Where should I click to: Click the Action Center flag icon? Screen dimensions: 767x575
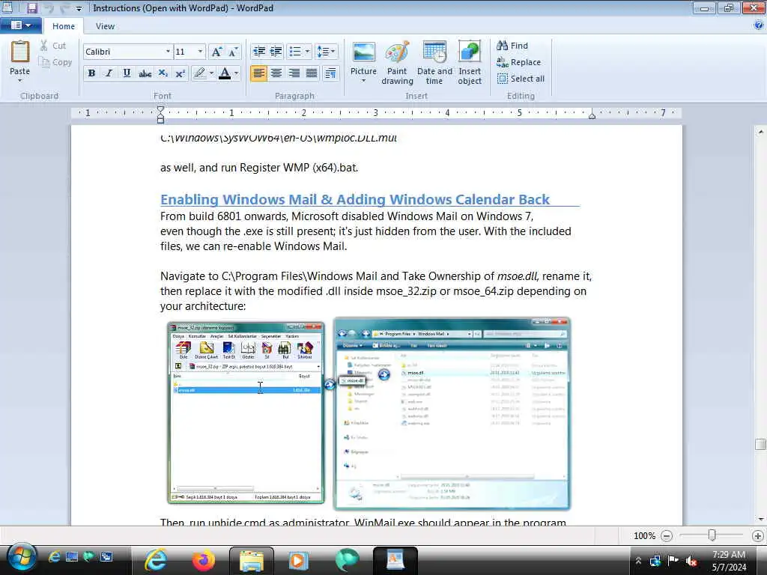673,560
